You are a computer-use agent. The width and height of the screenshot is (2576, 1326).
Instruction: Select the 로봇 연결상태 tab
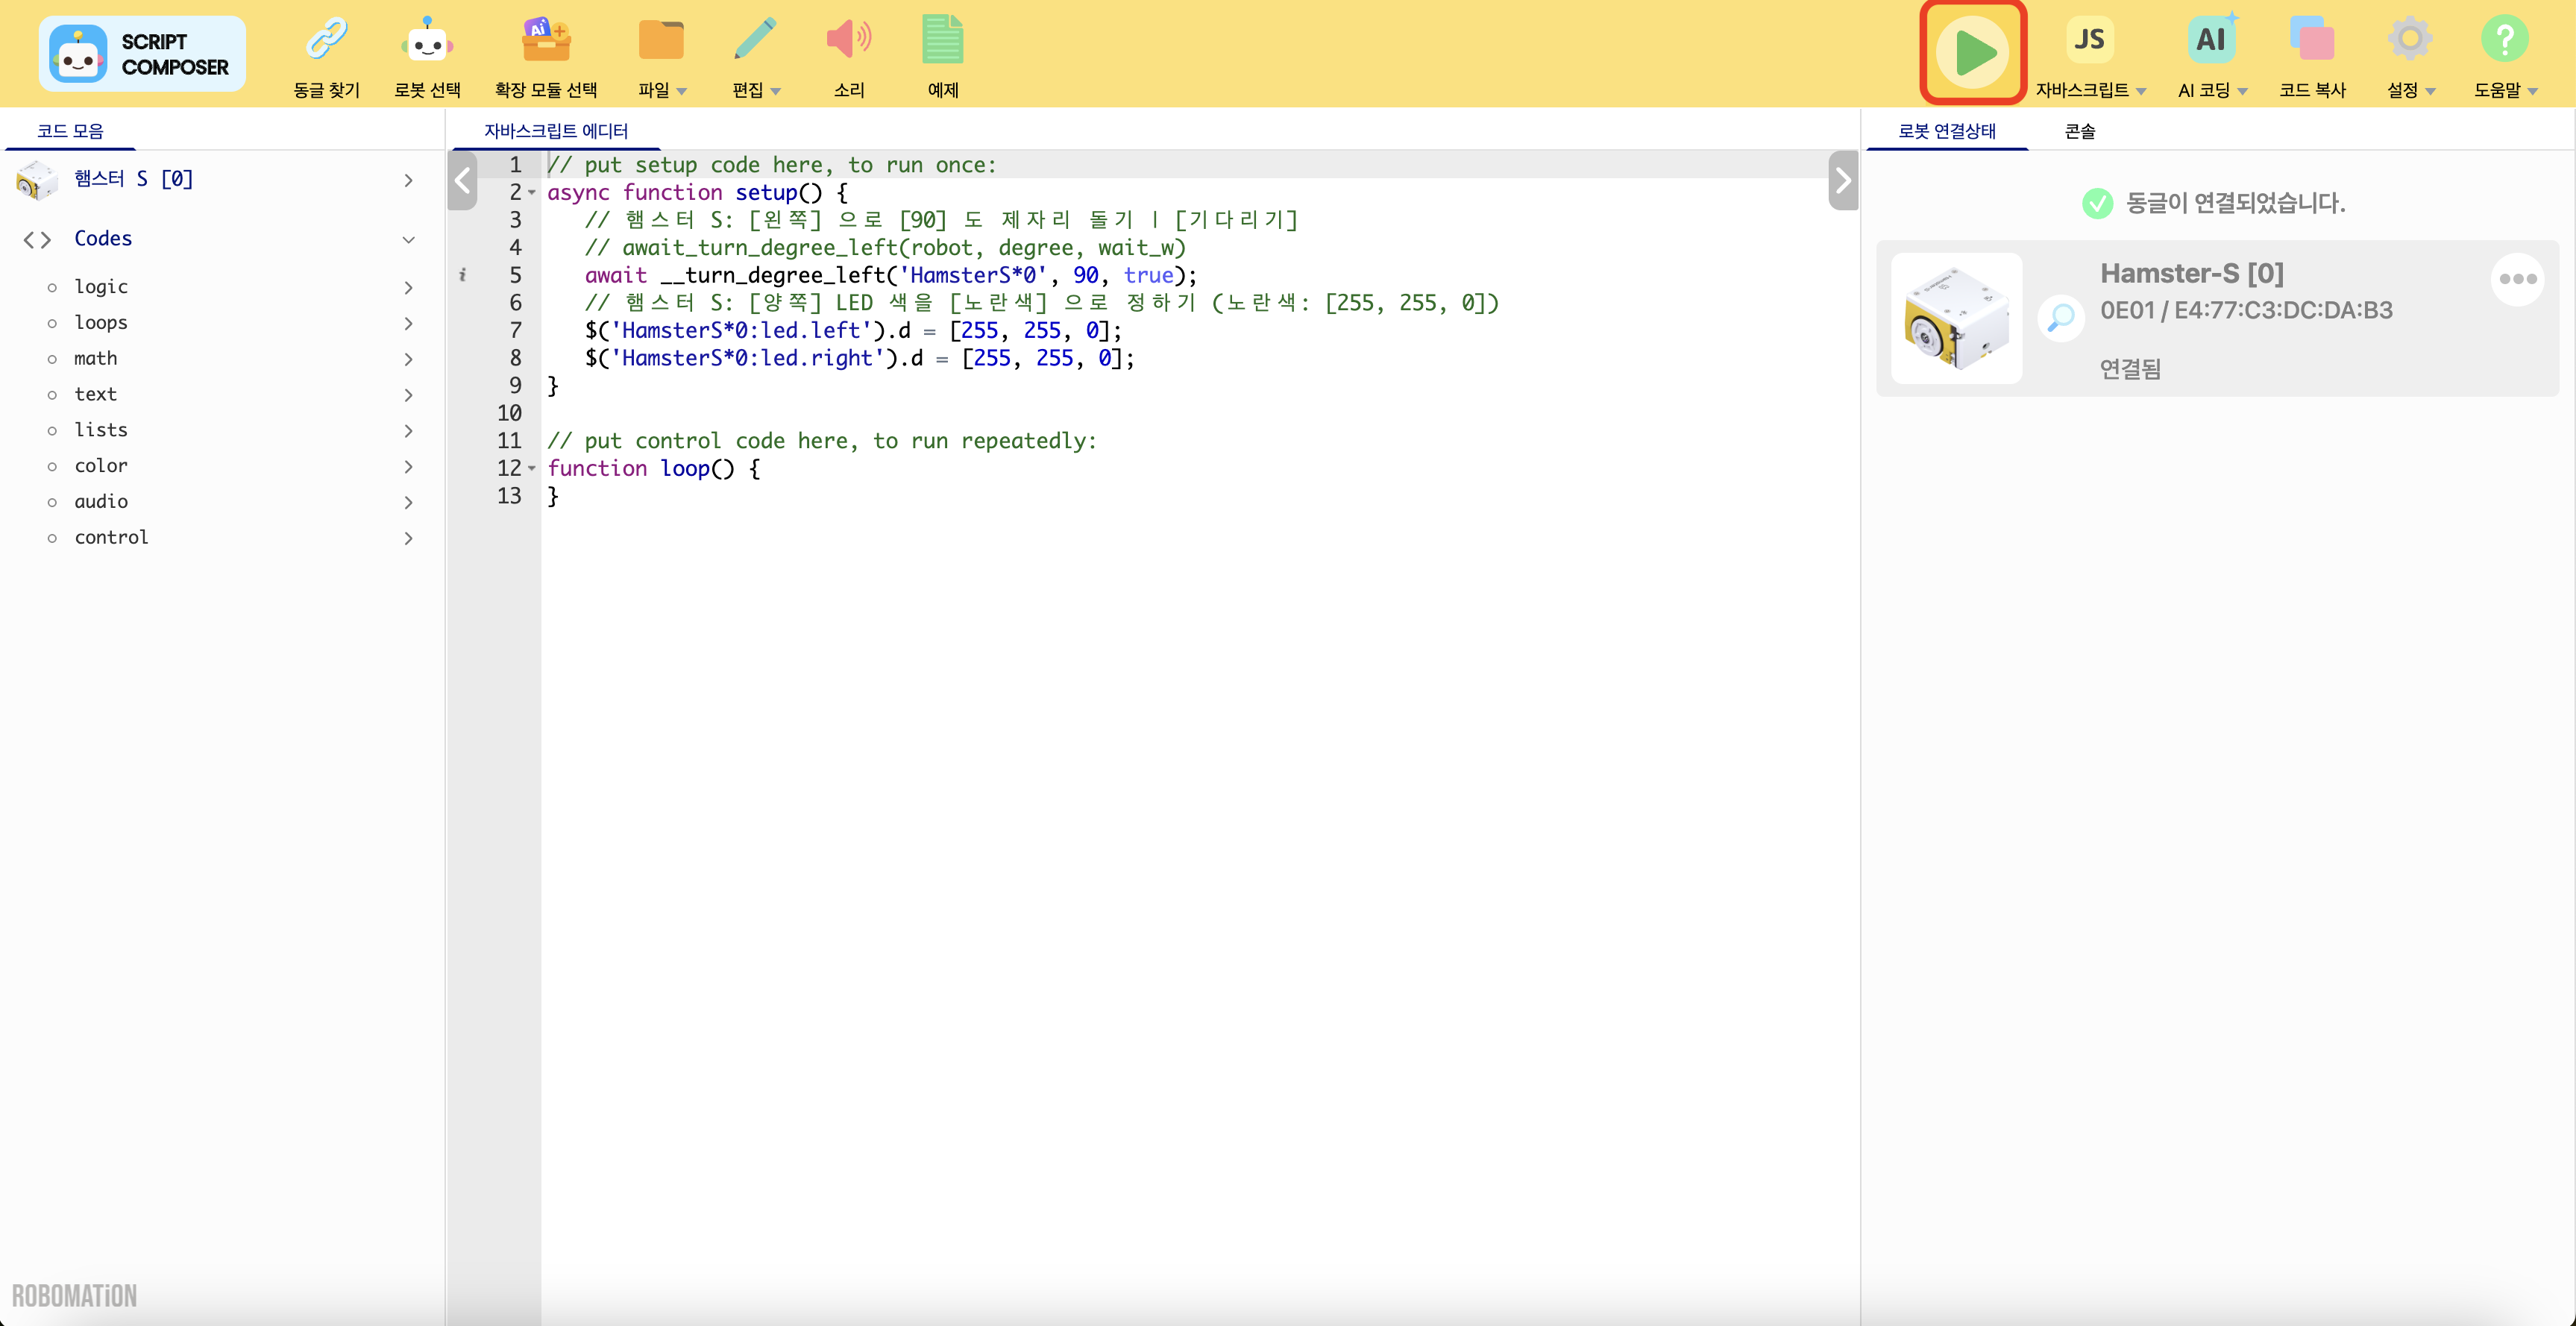click(1946, 131)
